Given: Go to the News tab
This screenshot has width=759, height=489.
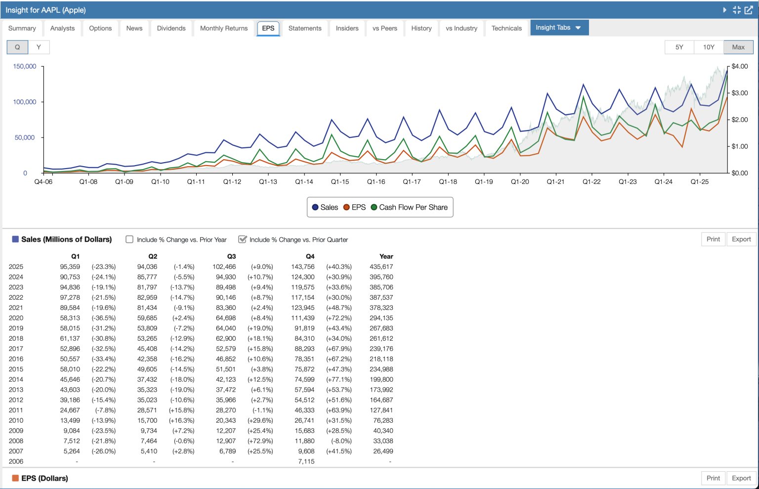Looking at the screenshot, I should pos(134,28).
